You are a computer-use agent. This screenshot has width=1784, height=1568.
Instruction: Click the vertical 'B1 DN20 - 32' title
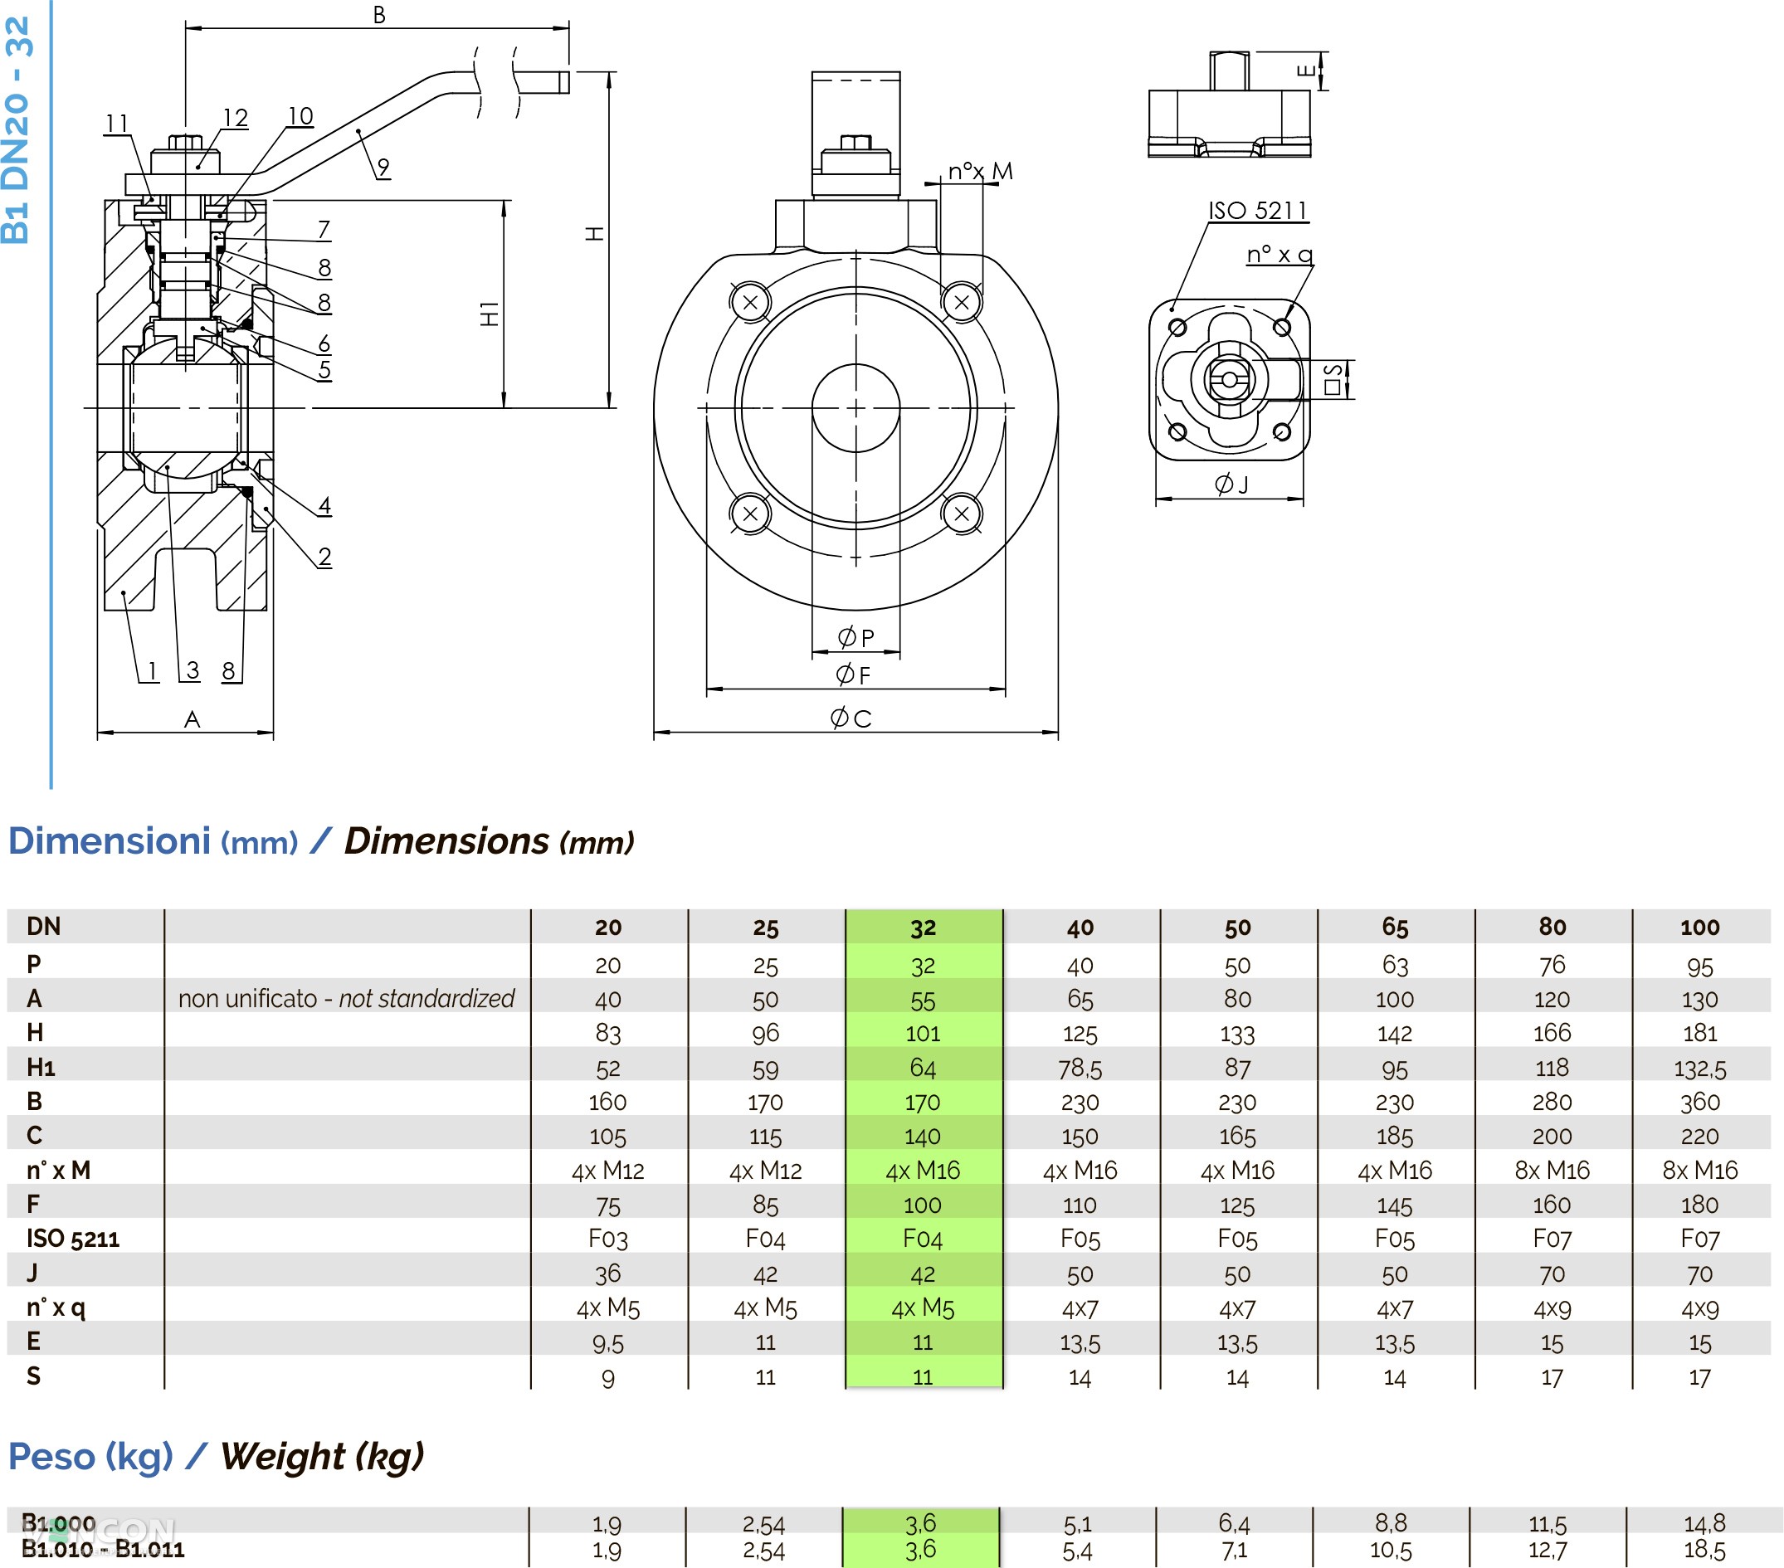(17, 131)
